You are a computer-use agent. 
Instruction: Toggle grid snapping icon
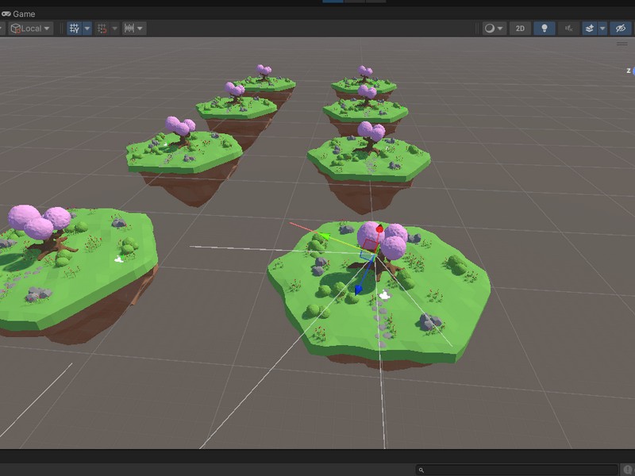(75, 29)
